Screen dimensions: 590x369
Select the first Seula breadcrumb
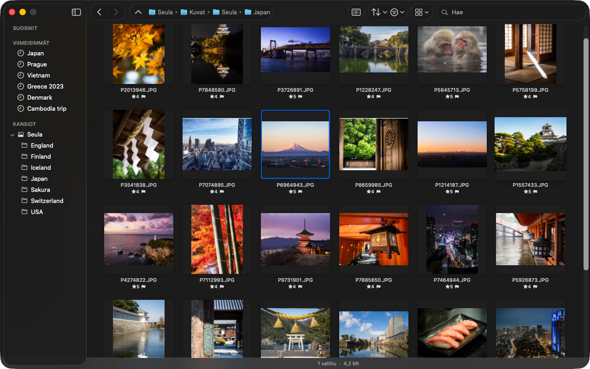click(160, 12)
